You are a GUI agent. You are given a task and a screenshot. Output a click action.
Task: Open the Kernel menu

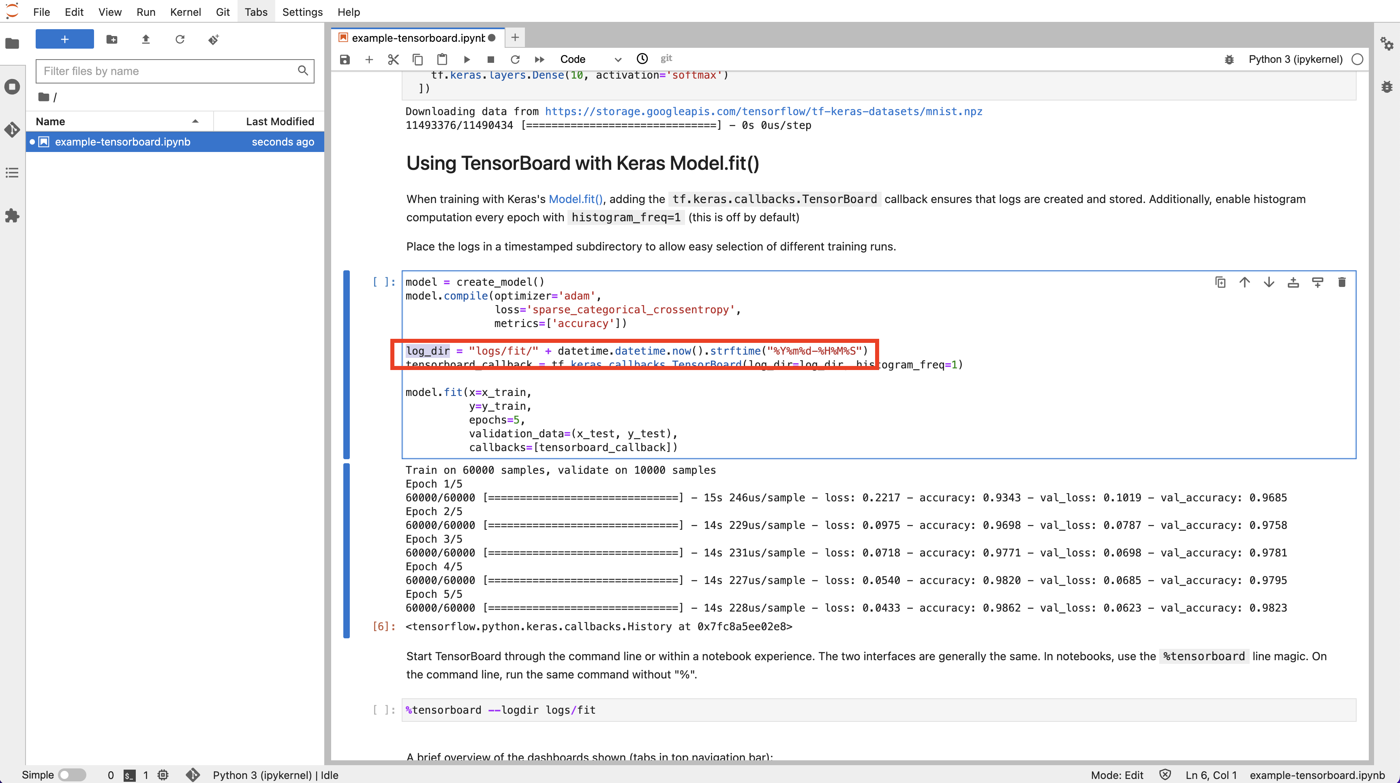[185, 12]
